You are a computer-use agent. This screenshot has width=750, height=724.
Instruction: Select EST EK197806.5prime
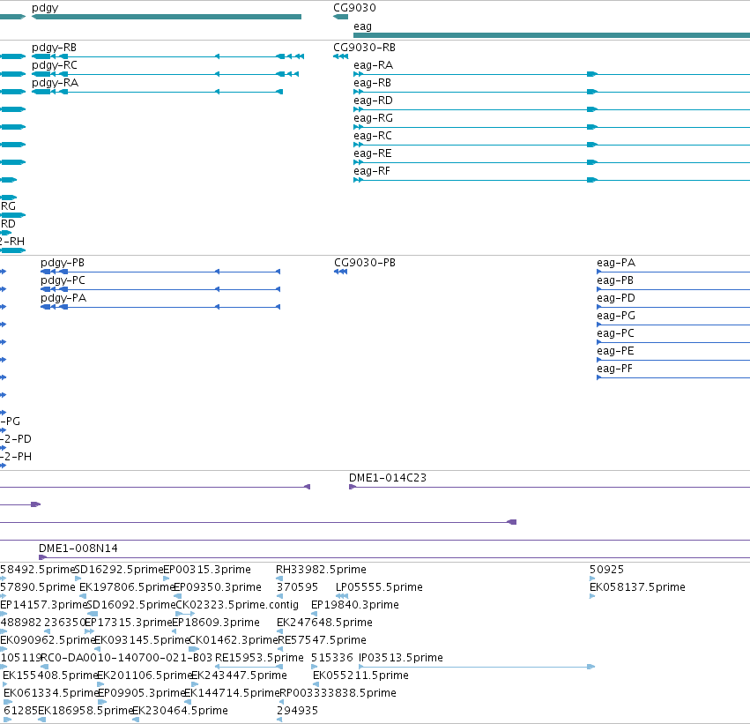127,587
